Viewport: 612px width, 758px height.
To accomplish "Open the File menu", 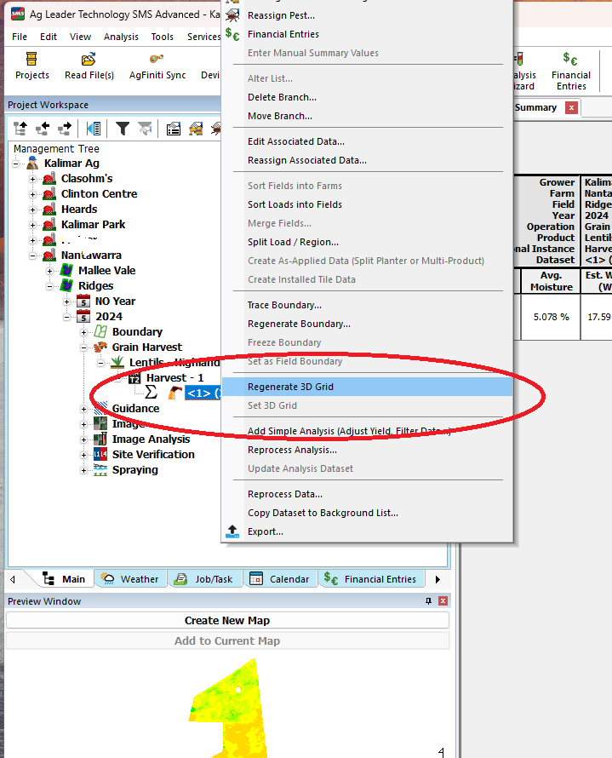I will pyautogui.click(x=20, y=37).
